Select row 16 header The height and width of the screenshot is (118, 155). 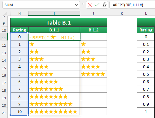click(4, 75)
